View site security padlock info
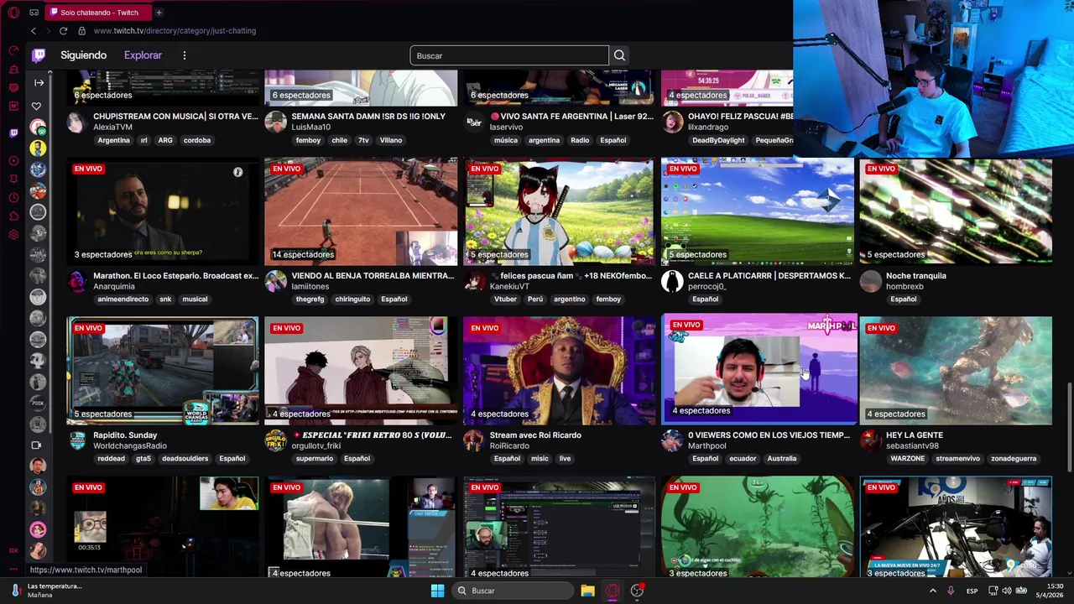 81,31
